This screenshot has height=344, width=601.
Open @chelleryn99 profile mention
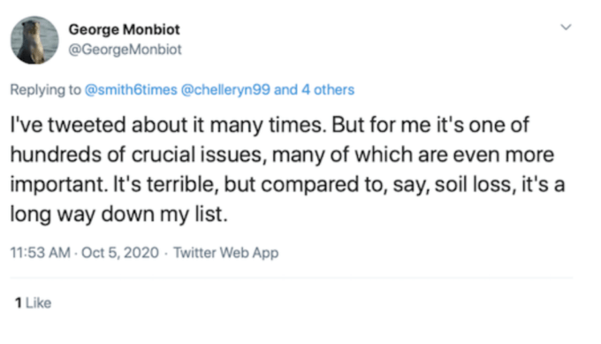(x=225, y=89)
